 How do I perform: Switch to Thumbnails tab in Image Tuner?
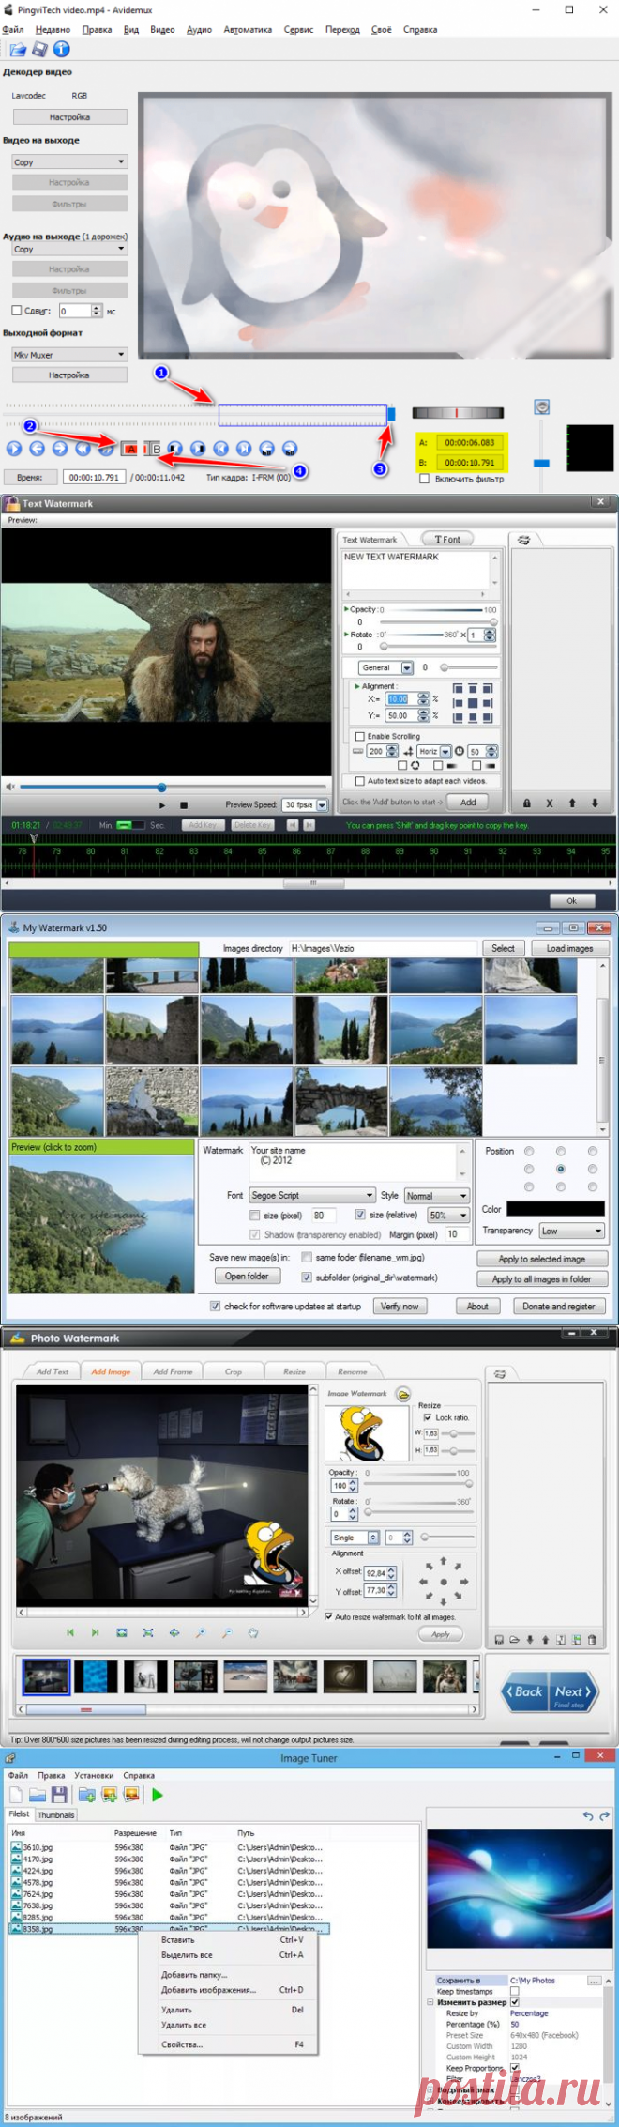(x=56, y=1815)
